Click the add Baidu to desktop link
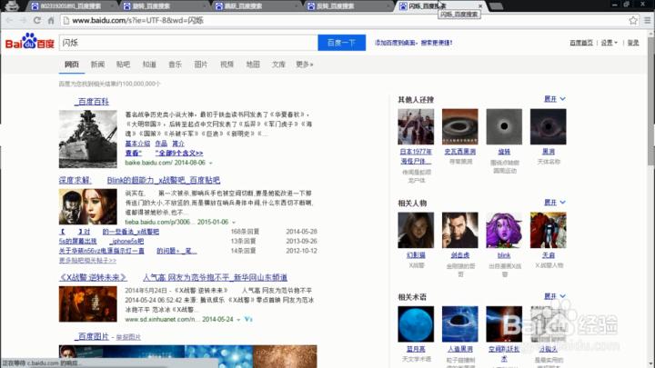655x368 pixels. pyautogui.click(x=414, y=43)
